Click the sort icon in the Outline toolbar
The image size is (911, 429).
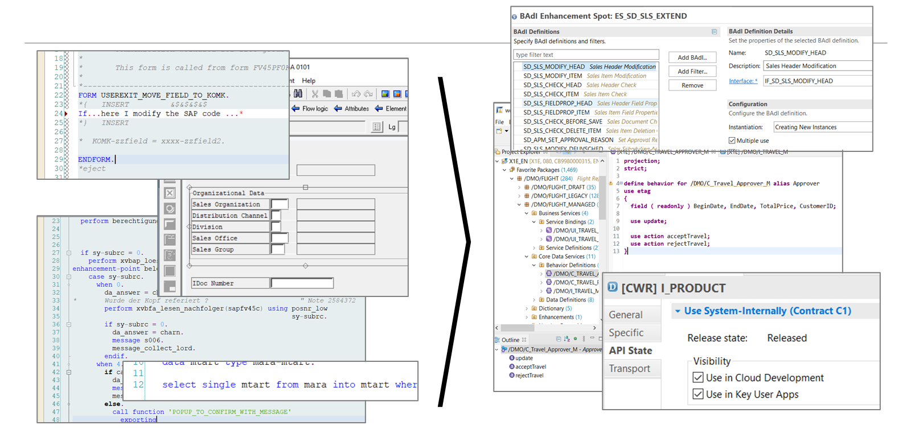pos(567,339)
